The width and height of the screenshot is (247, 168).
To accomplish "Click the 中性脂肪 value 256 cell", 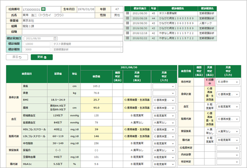I will click(96, 143).
